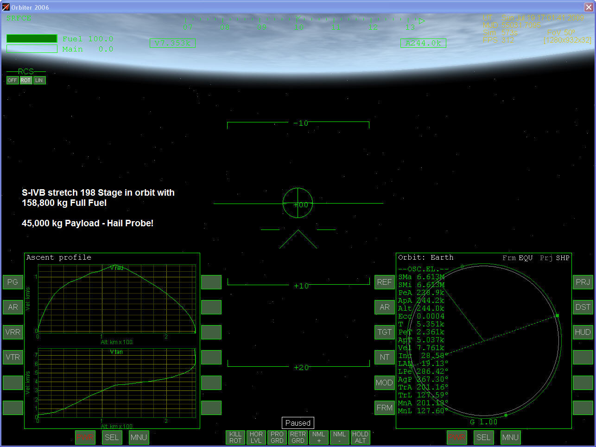Engage RETR GRD navmode
The width and height of the screenshot is (596, 447).
click(x=298, y=437)
